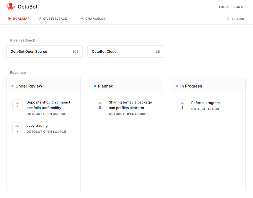Screen dimensions: 253x198
Task: Open the copy trading post
Action: click(x=37, y=125)
